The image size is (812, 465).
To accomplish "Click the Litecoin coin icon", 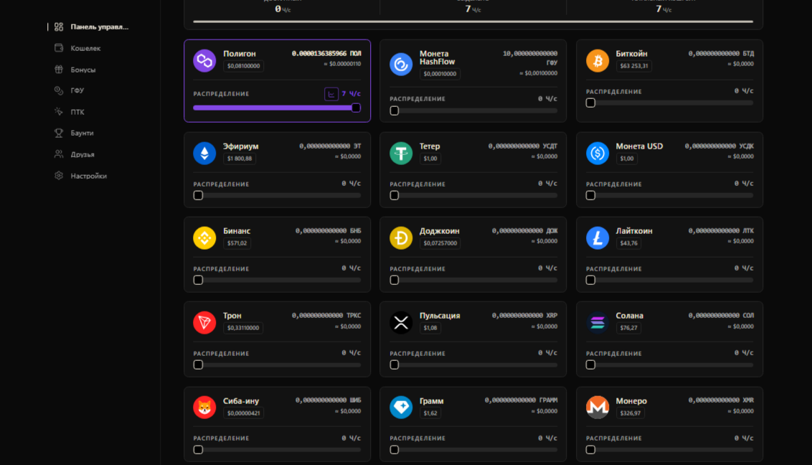I will (597, 238).
